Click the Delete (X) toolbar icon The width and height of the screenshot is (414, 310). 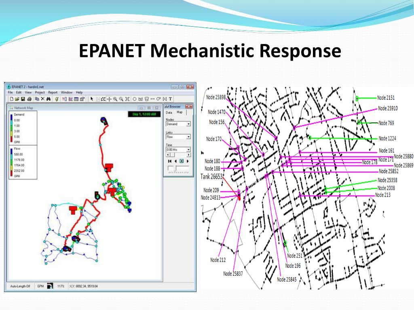pyautogui.click(x=42, y=99)
